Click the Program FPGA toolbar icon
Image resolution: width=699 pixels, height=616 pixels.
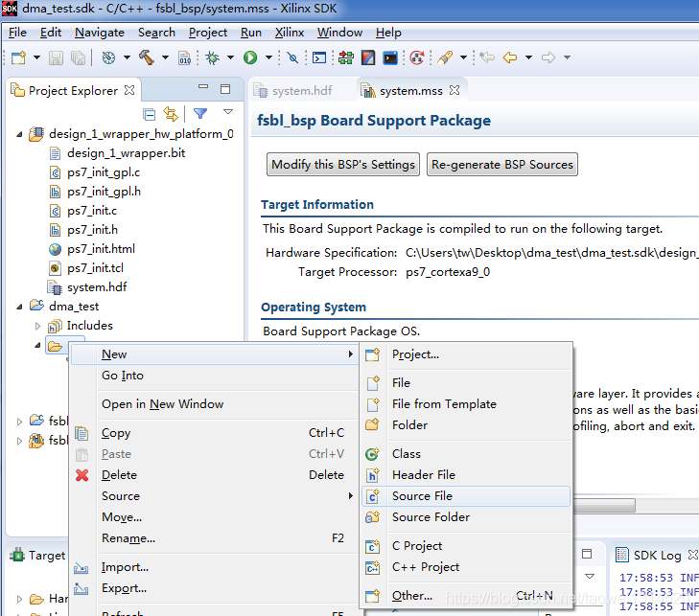pos(346,57)
